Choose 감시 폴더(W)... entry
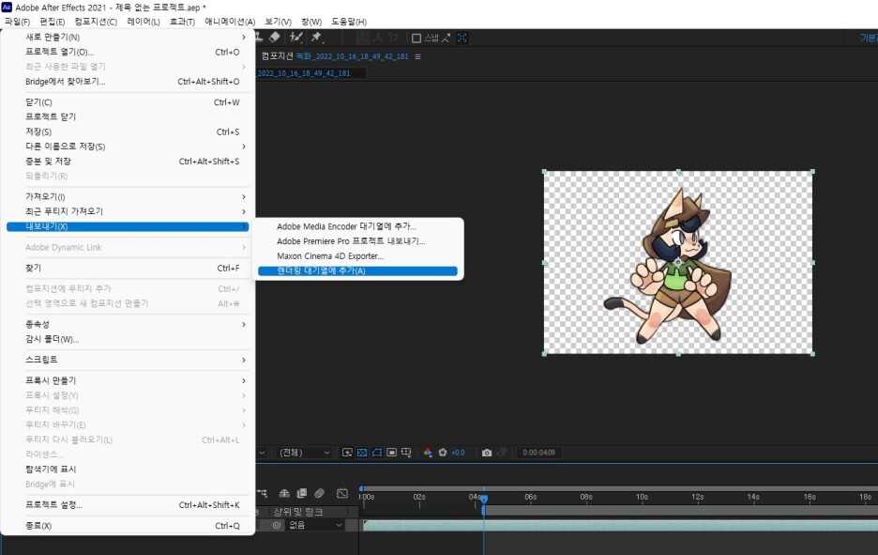This screenshot has height=555, width=878. click(x=128, y=339)
